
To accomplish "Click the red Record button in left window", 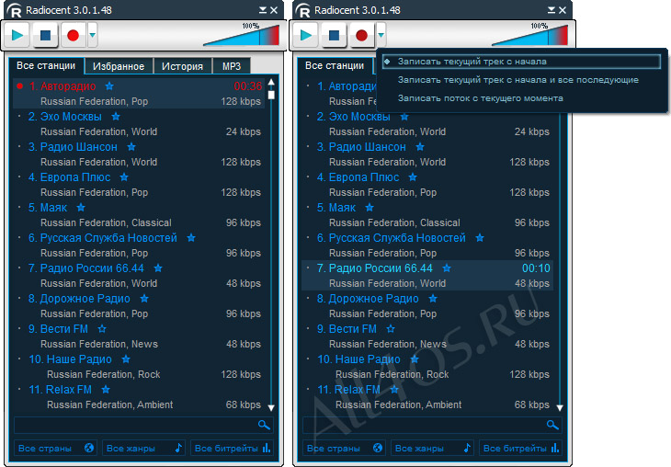I will pyautogui.click(x=74, y=35).
